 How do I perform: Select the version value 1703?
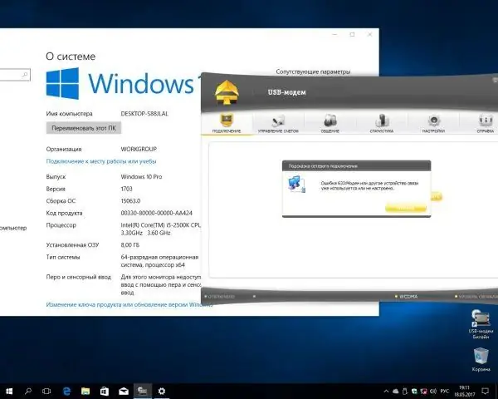[126, 189]
